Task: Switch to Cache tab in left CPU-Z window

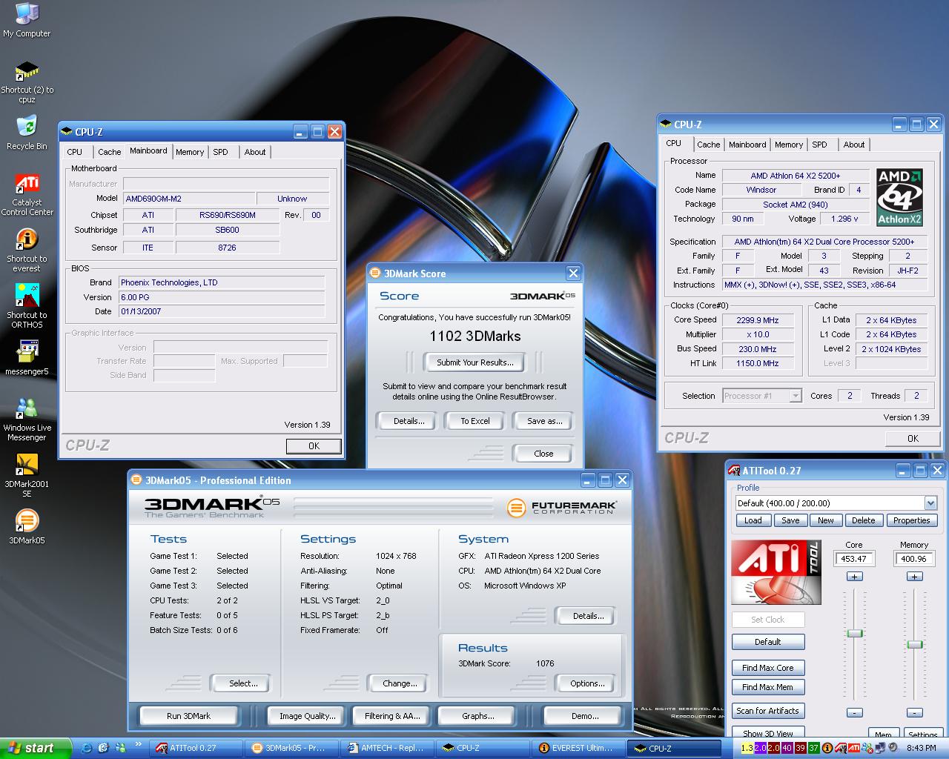Action: tap(109, 152)
